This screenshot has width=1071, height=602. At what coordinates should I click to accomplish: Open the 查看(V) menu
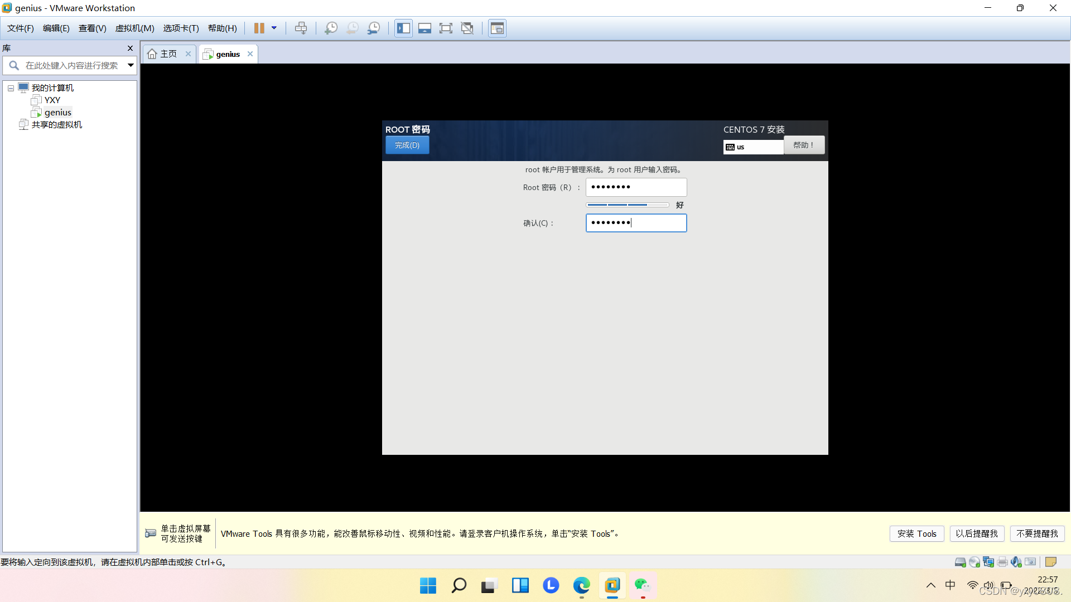93,28
